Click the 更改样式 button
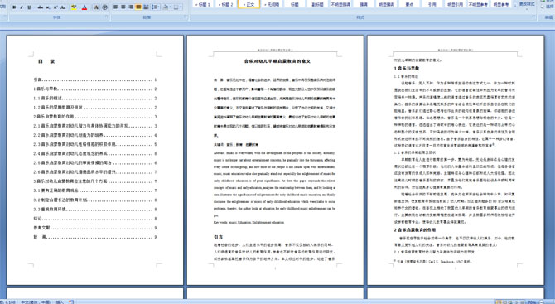 tap(526, 5)
